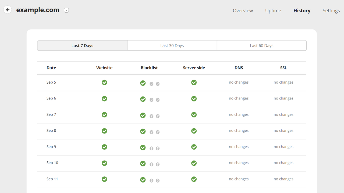Click first question mark icon for Sep 10
Image resolution: width=344 pixels, height=193 pixels.
[151, 164]
